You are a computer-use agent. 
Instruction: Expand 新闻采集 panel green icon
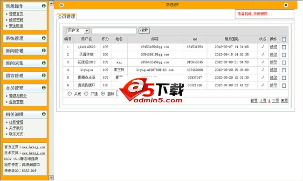coord(44,63)
